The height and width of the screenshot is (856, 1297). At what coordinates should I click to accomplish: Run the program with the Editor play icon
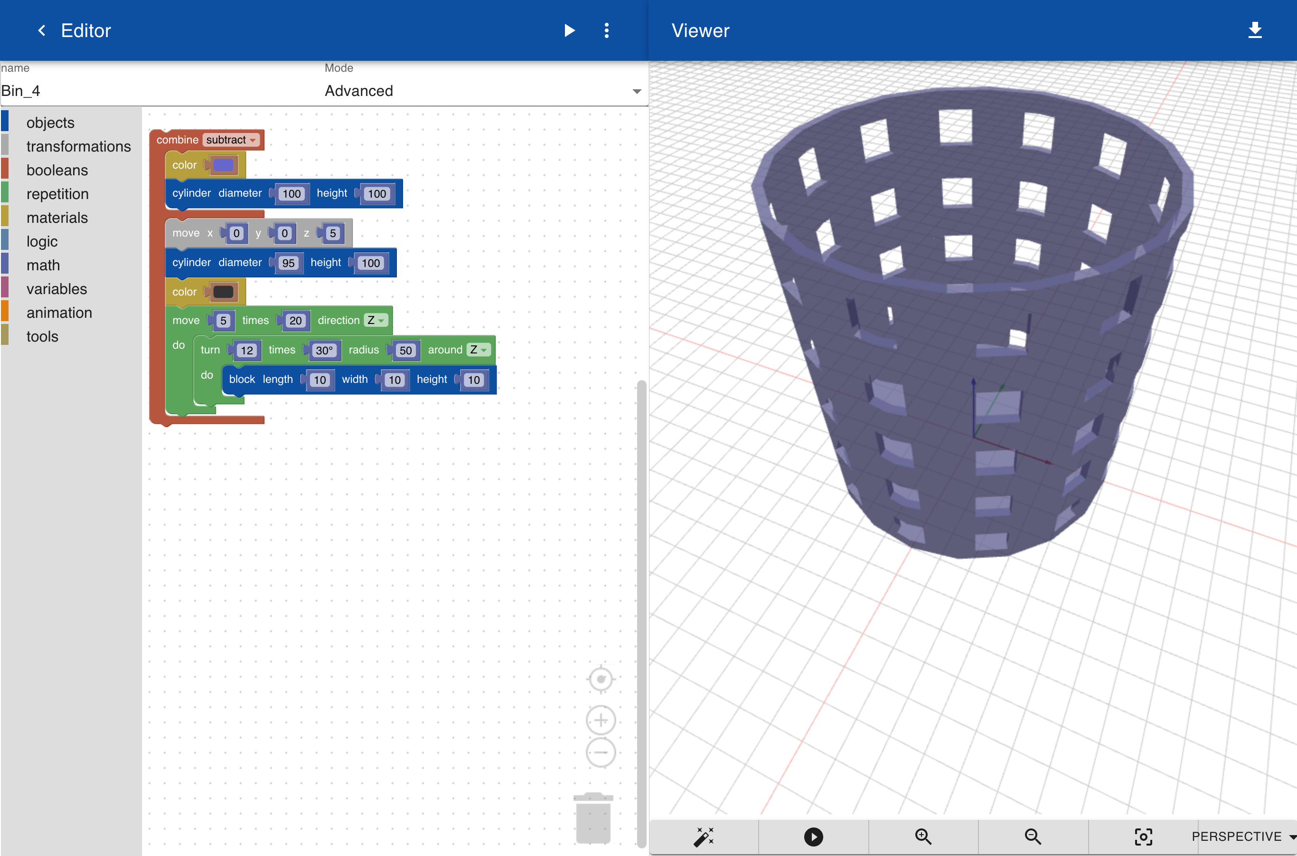(x=569, y=30)
